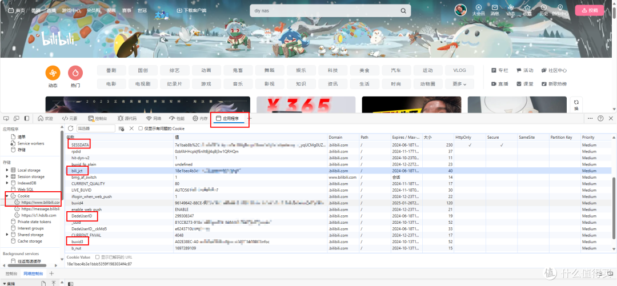This screenshot has width=617, height=286.
Task: Switch to the 网络控制台 drawer tab
Action: 33,273
